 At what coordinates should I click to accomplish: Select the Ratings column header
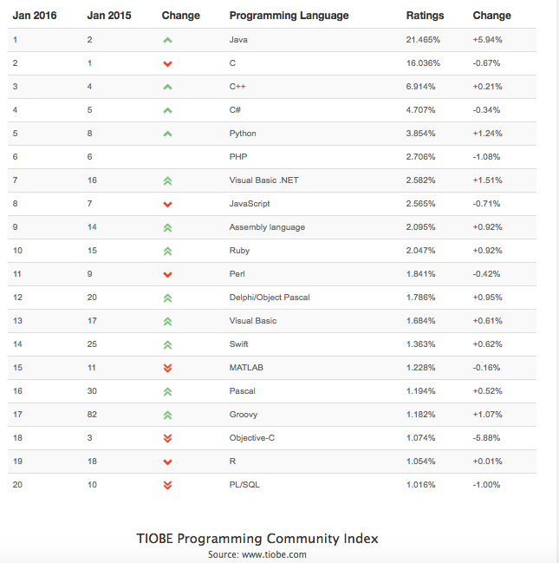point(425,16)
